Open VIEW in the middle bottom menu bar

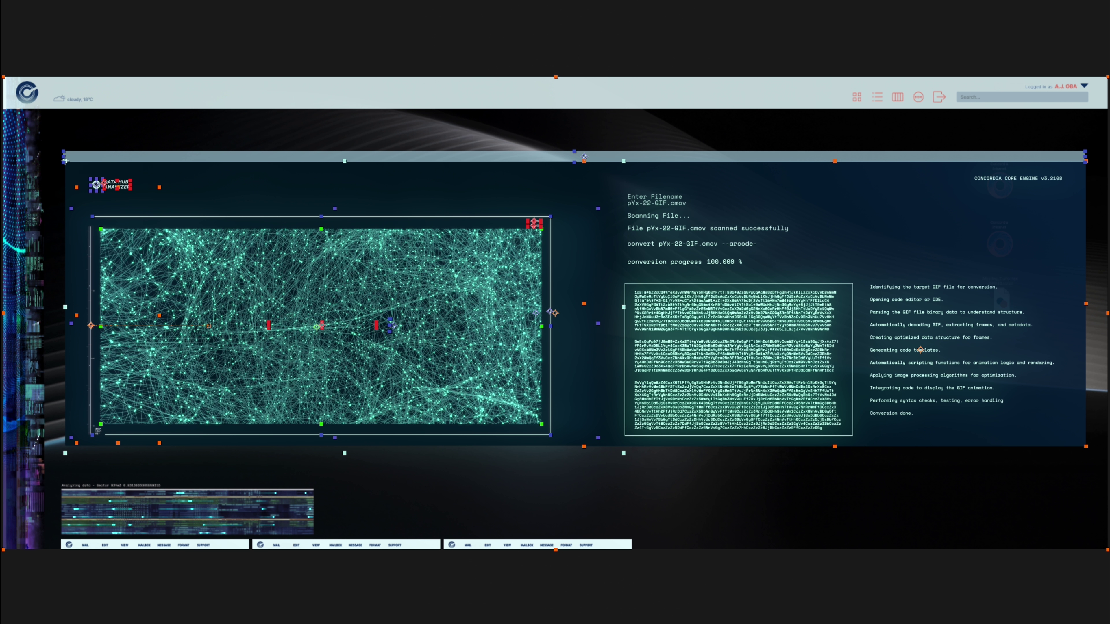point(316,545)
